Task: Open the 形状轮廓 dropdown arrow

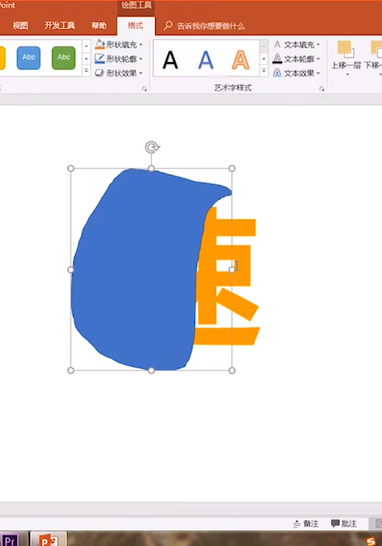Action: click(141, 59)
